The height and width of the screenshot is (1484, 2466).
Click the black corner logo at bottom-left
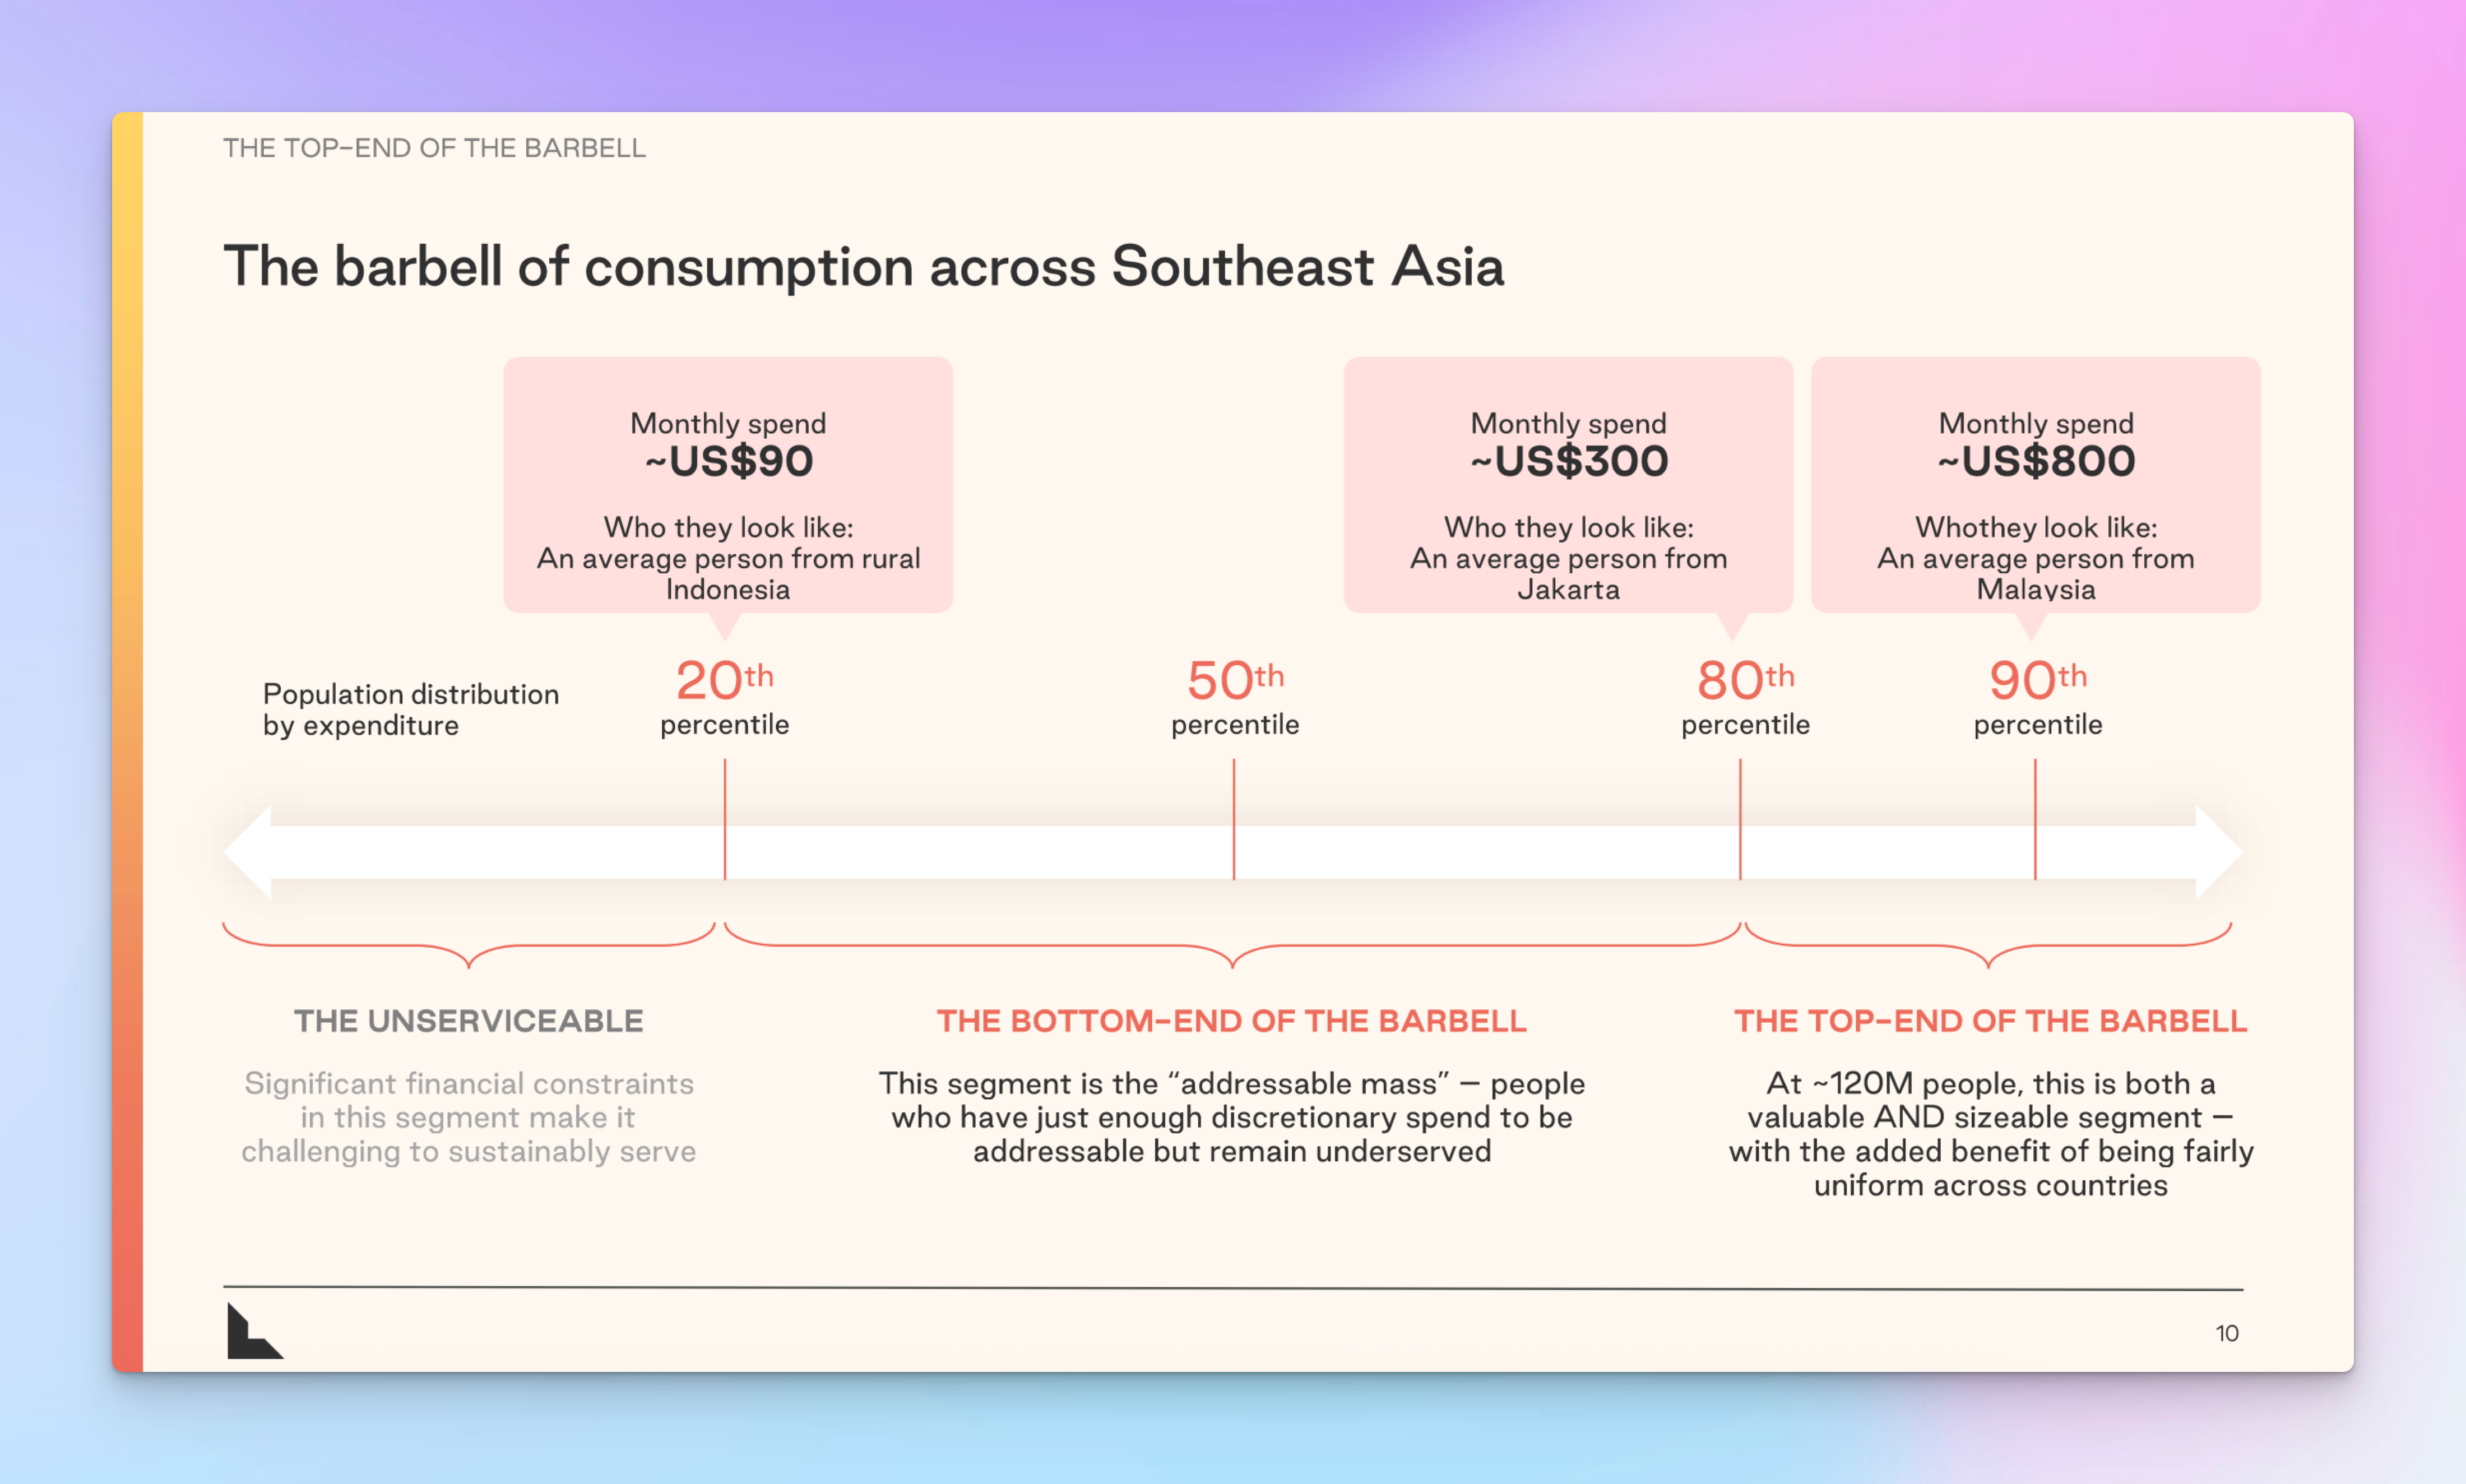[253, 1332]
